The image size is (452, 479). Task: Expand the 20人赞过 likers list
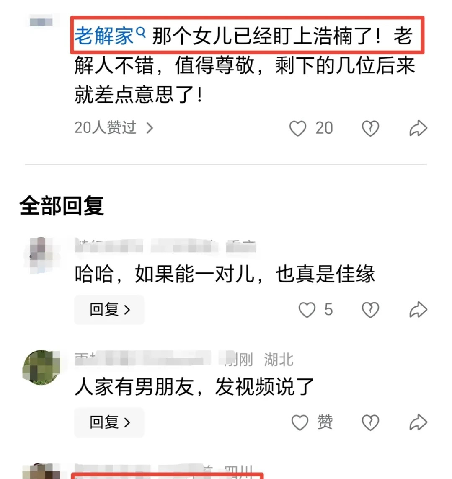pos(114,128)
